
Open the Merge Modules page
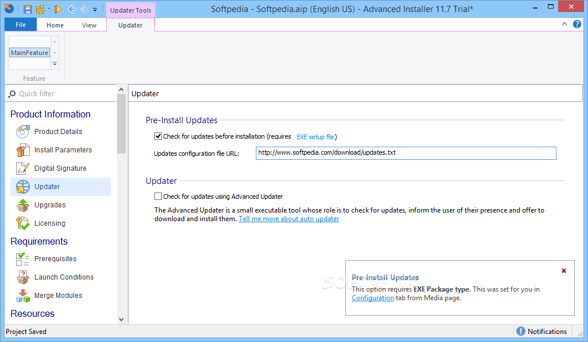point(58,296)
